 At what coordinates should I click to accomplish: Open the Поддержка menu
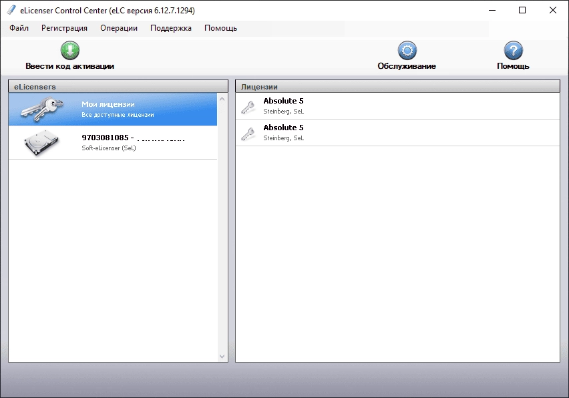click(170, 28)
